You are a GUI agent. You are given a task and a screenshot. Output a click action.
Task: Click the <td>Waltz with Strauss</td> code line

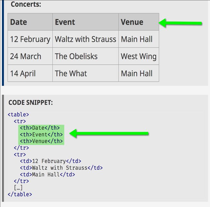tap(61, 168)
